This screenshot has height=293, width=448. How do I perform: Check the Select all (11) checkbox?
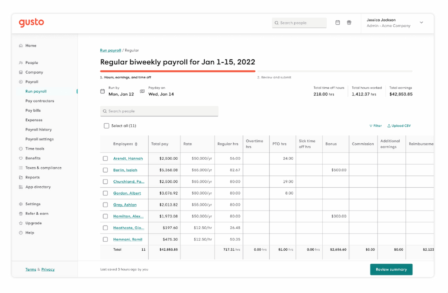(107, 126)
